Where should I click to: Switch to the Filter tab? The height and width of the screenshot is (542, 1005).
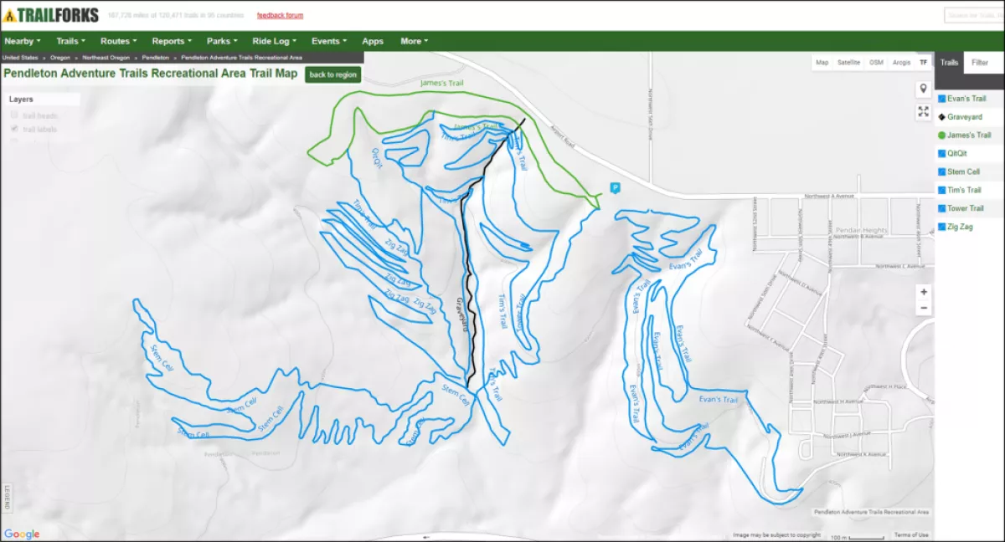pyautogui.click(x=980, y=62)
